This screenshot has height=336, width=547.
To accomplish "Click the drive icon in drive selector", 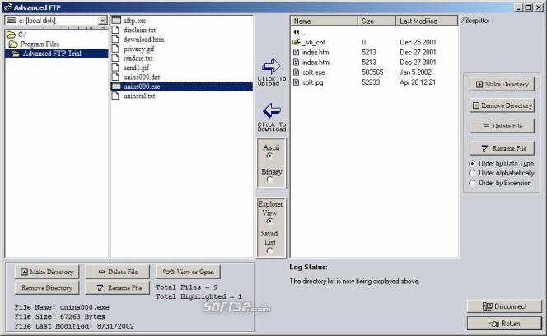I will click(x=12, y=21).
